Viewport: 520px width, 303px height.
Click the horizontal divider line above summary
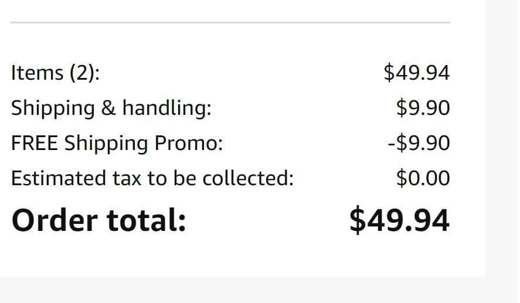230,22
